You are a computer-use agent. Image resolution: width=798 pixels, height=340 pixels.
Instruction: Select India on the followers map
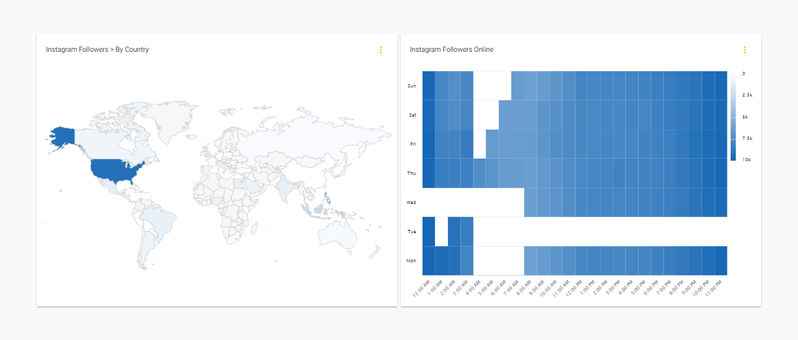[x=283, y=188]
